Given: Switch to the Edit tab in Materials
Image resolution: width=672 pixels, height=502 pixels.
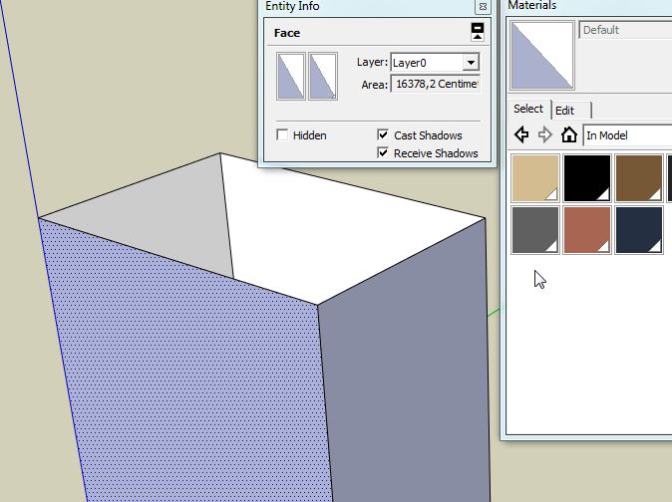Looking at the screenshot, I should tap(564, 110).
